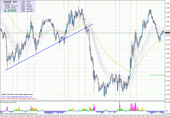Click the EURUSD M15 symbol label
Screen dimensions: 170x117
click(x=10, y=2)
